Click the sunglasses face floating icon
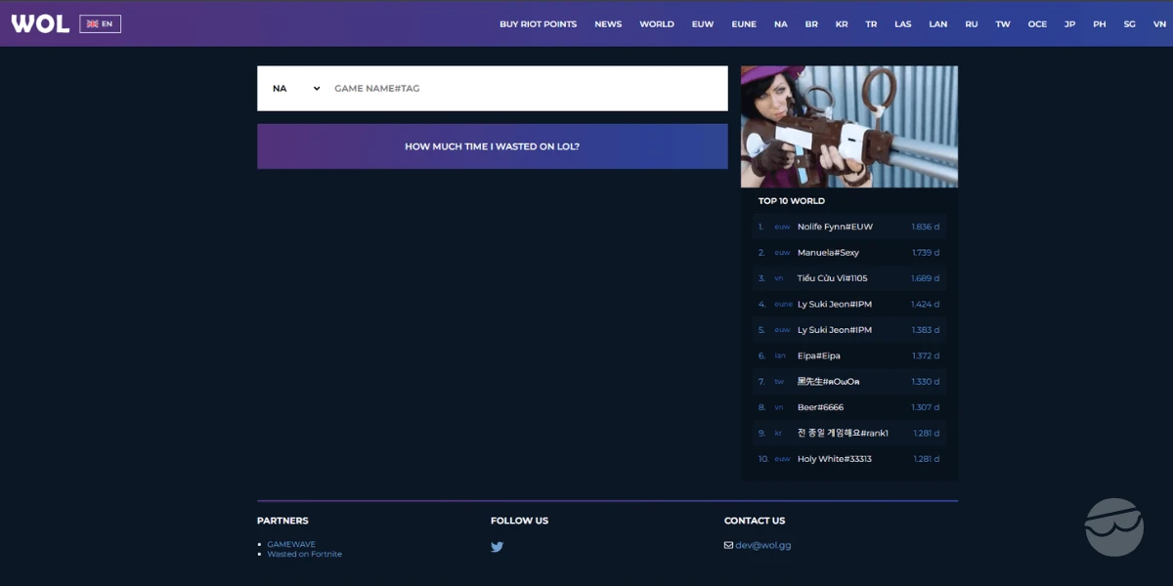The height and width of the screenshot is (586, 1173). pos(1114,527)
